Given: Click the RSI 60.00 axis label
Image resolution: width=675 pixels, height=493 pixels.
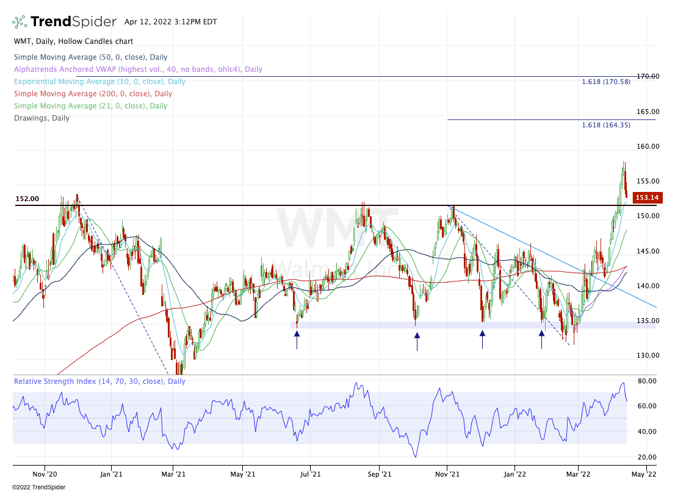Looking at the screenshot, I should pos(646,406).
